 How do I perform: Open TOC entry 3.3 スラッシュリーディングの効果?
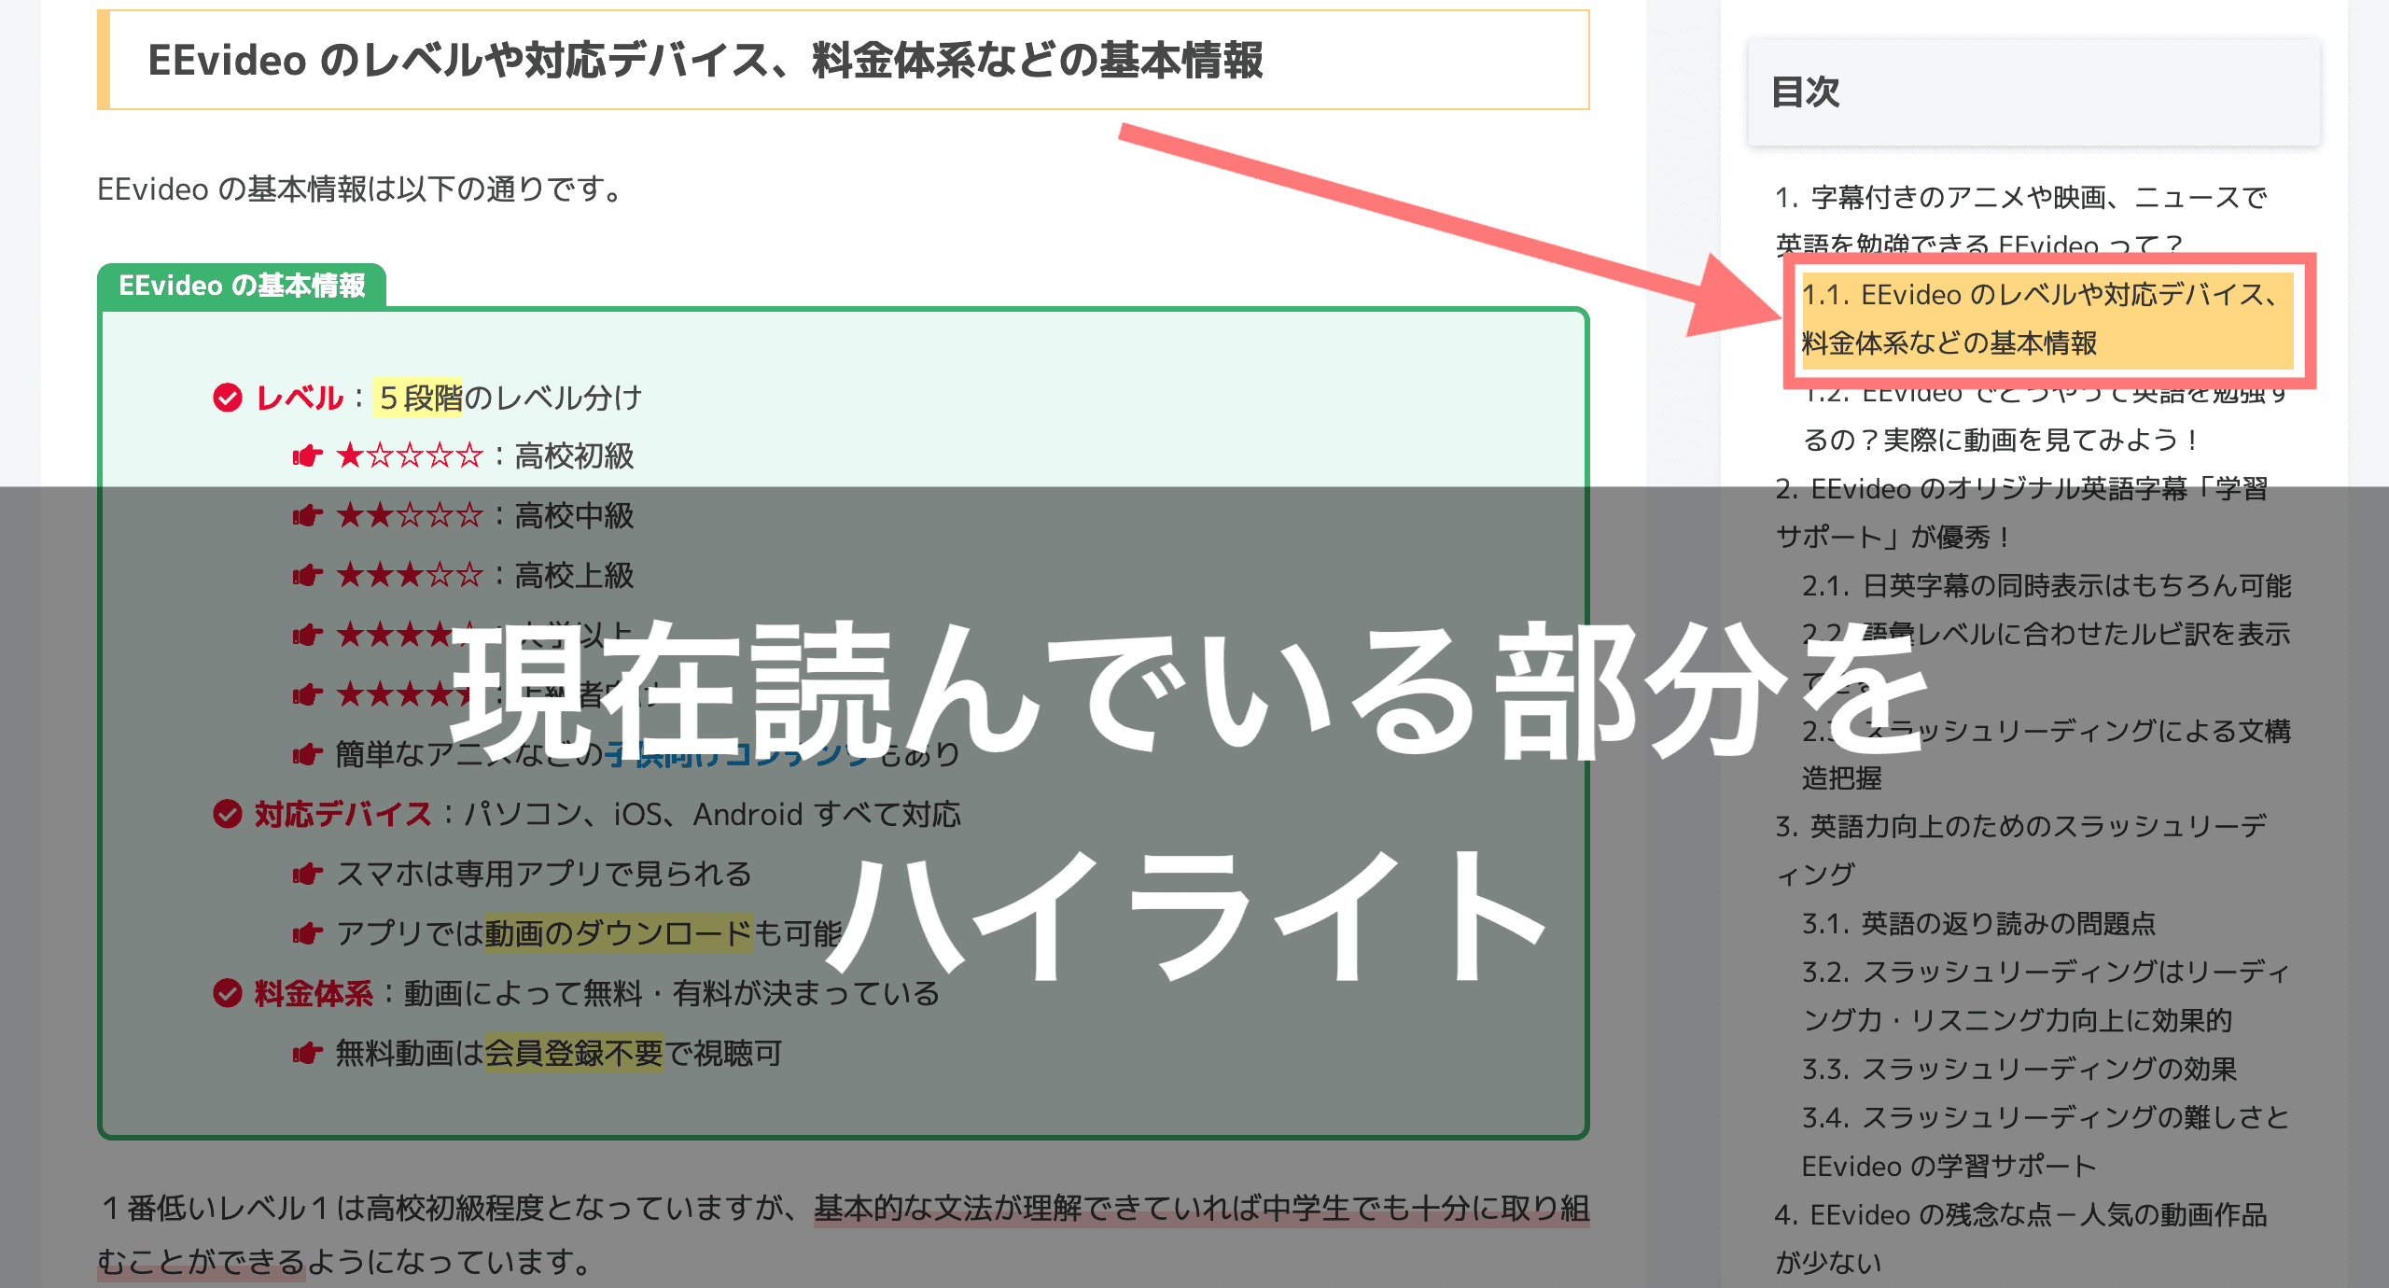click(x=2019, y=1069)
